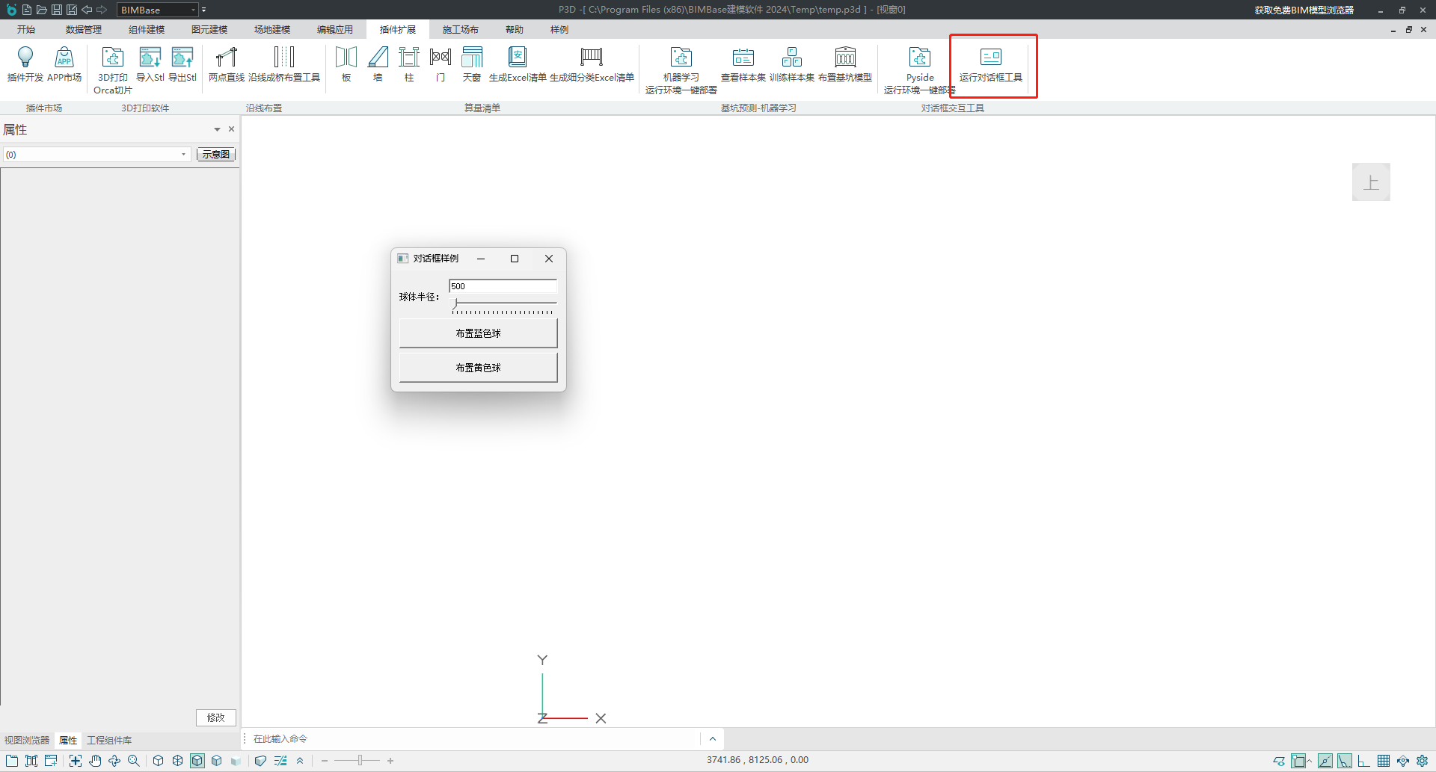Switch to the 施工场布 ribbon tab
This screenshot has width=1436, height=772.
point(460,30)
